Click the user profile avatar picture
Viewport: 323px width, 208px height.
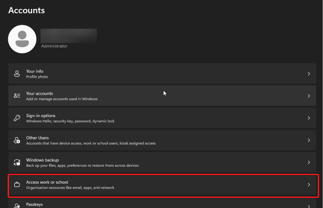pos(22,39)
